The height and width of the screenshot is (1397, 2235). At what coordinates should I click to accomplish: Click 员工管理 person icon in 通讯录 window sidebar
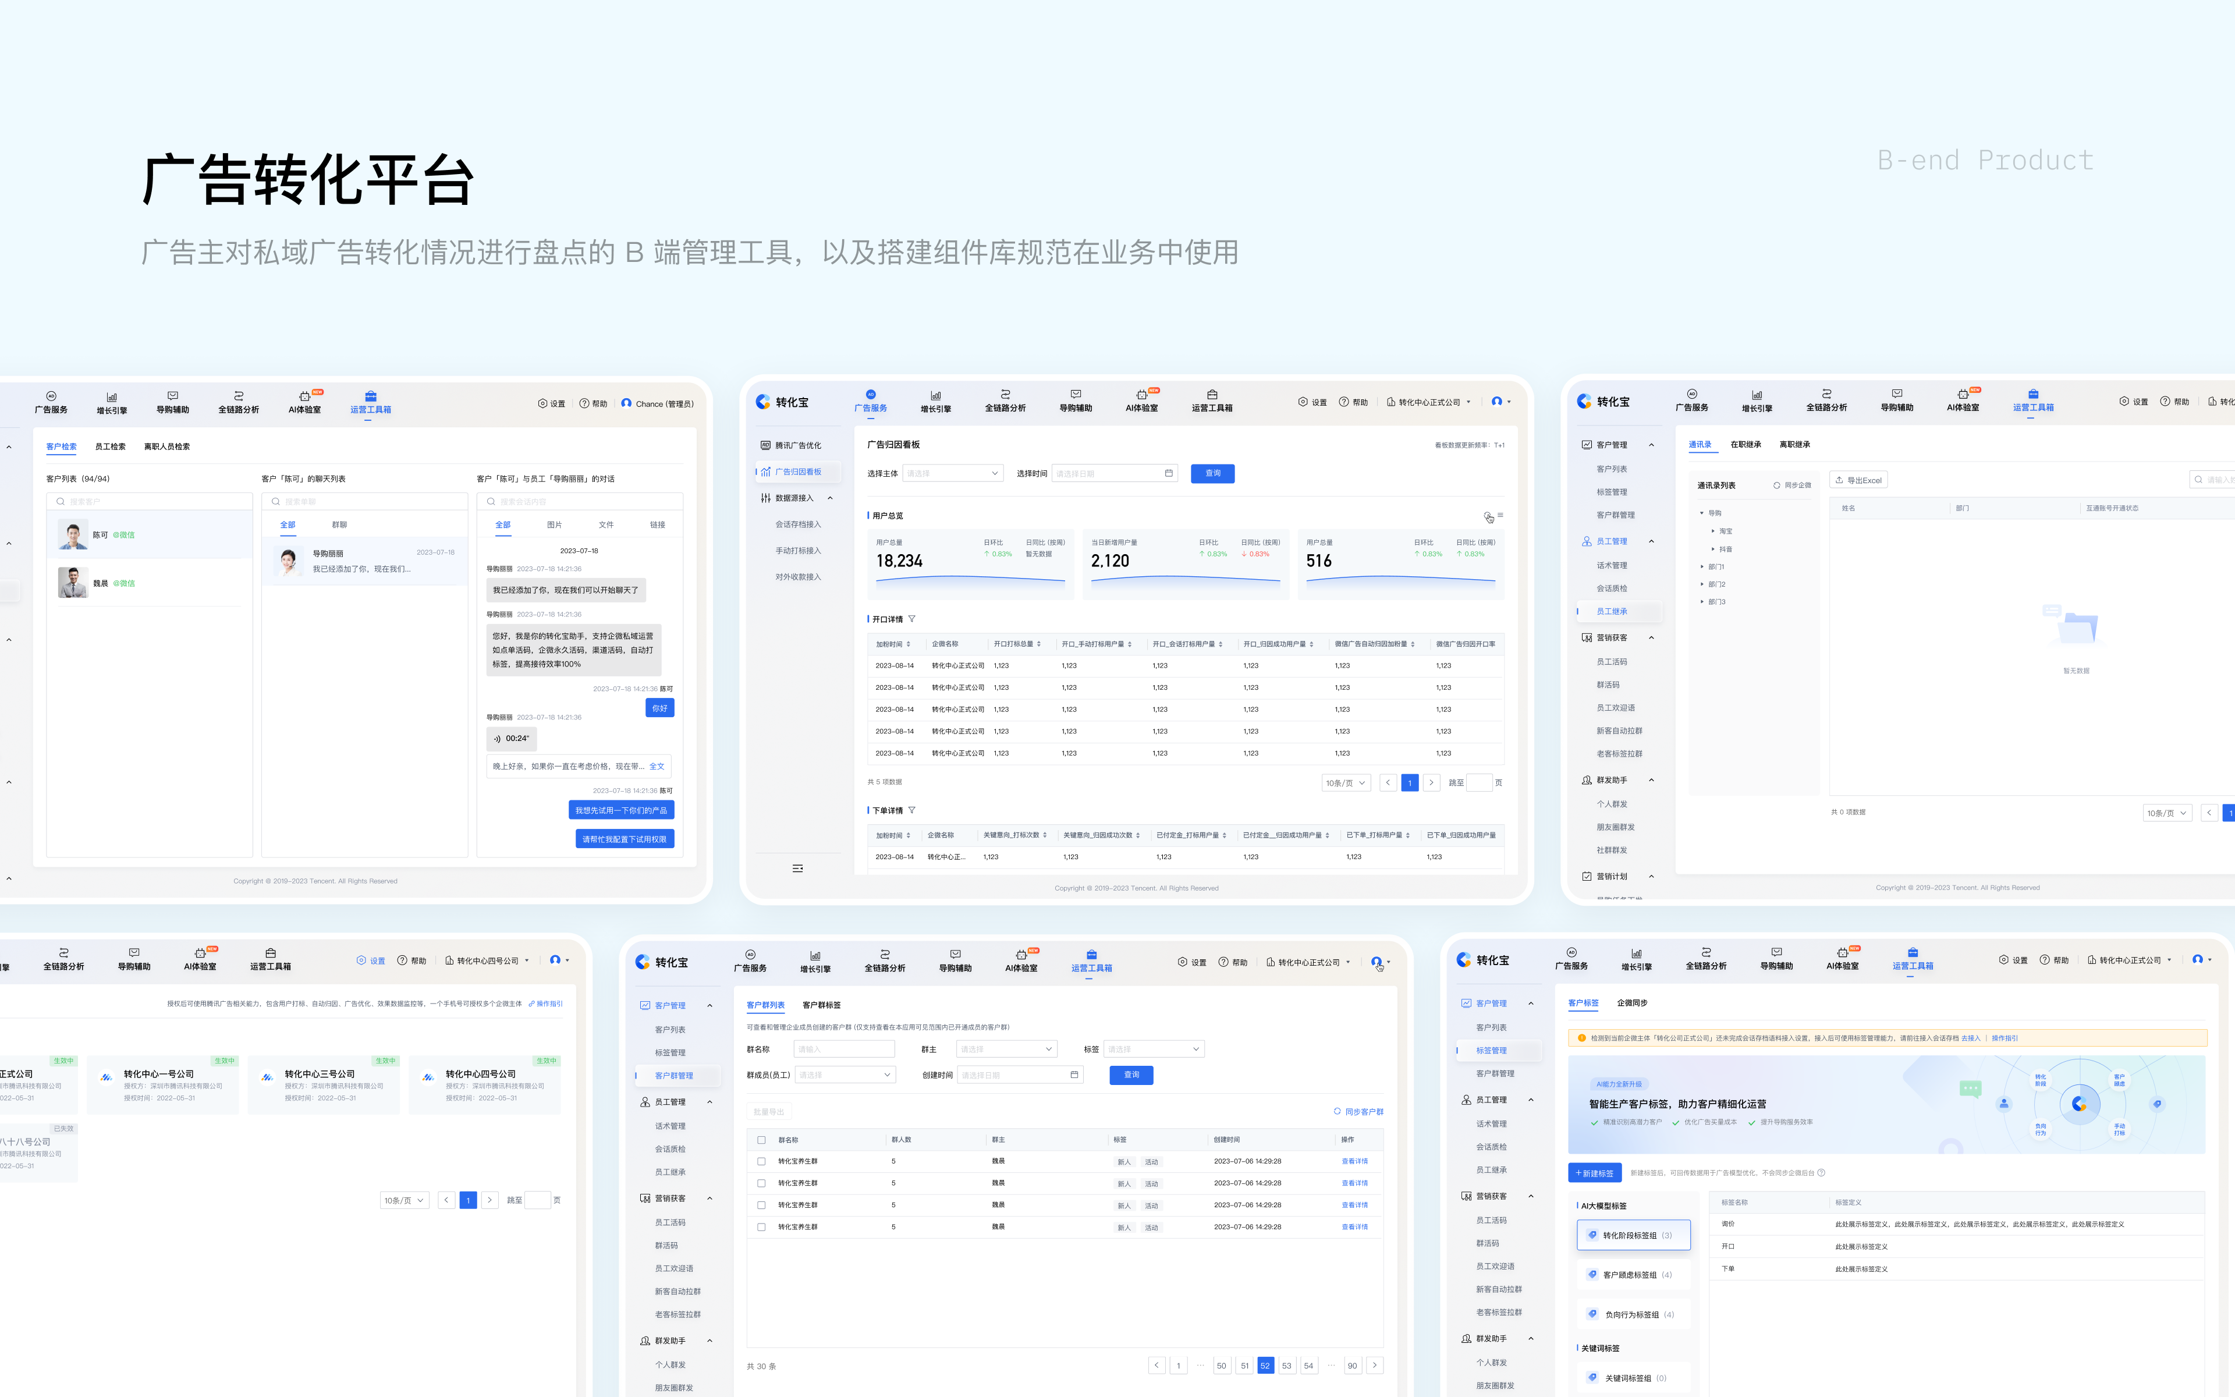[x=1587, y=541]
